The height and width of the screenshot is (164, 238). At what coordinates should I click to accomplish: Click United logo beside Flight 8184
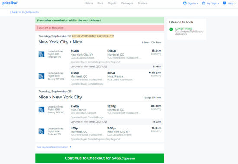(41, 131)
